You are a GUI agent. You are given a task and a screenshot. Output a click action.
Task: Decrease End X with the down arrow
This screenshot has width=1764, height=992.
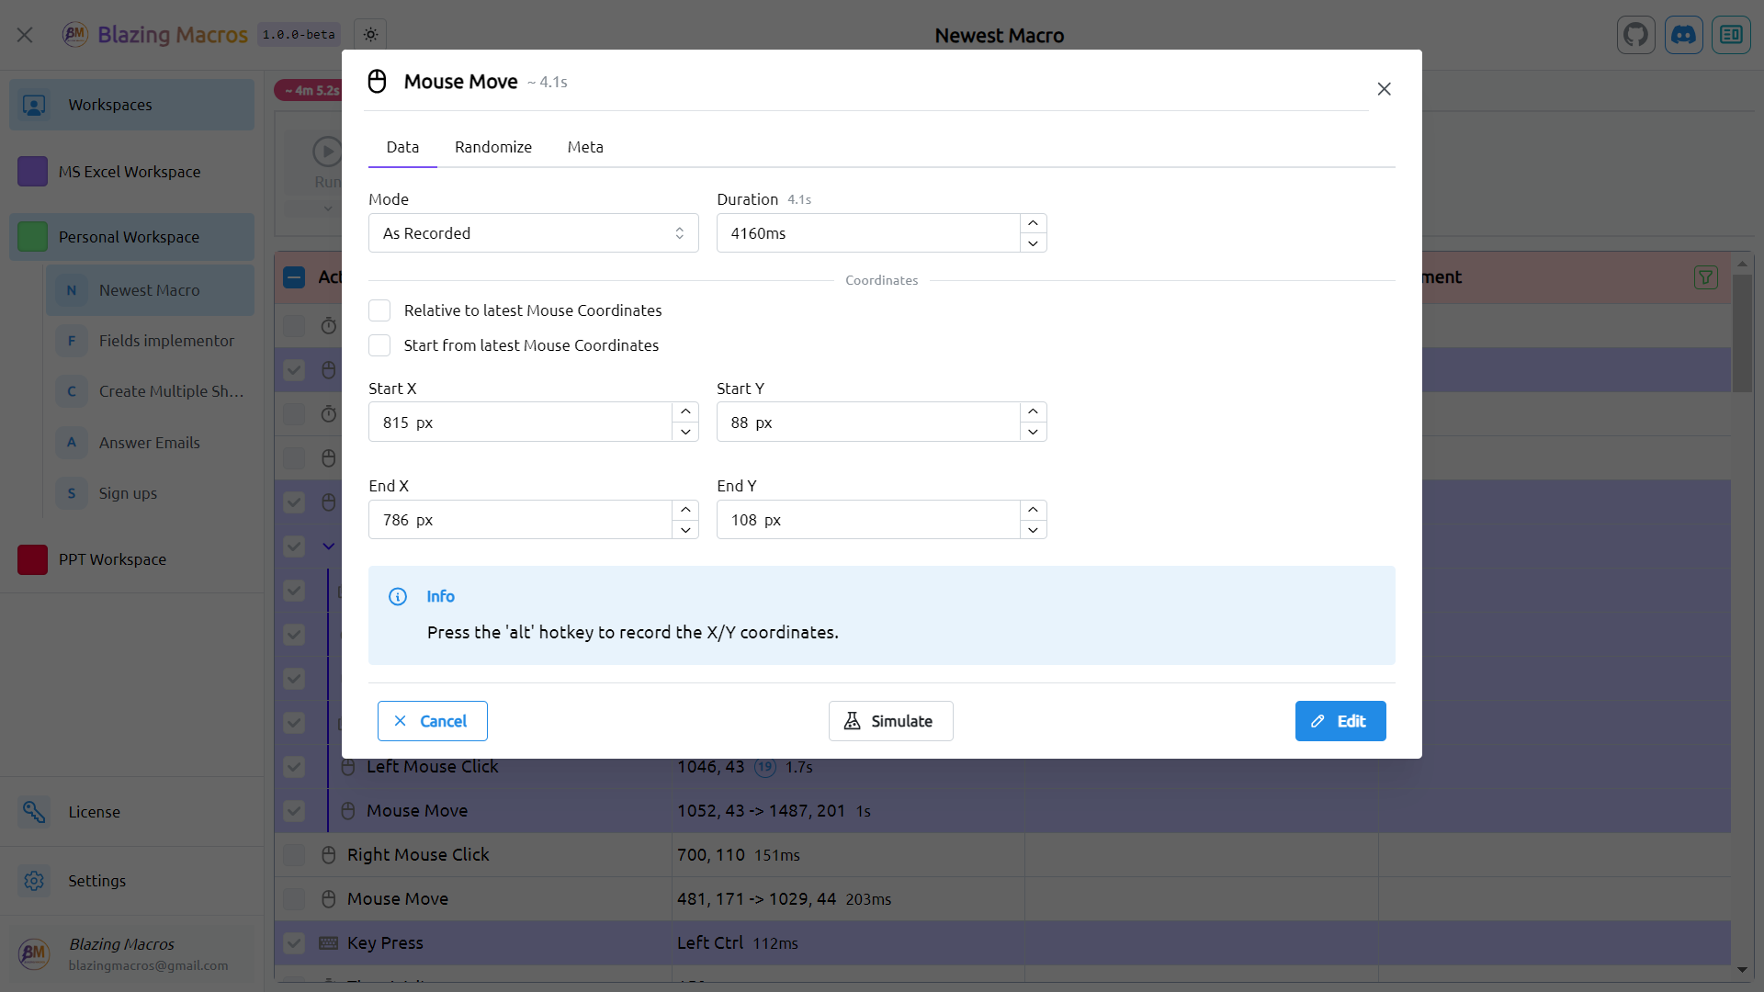pyautogui.click(x=685, y=530)
